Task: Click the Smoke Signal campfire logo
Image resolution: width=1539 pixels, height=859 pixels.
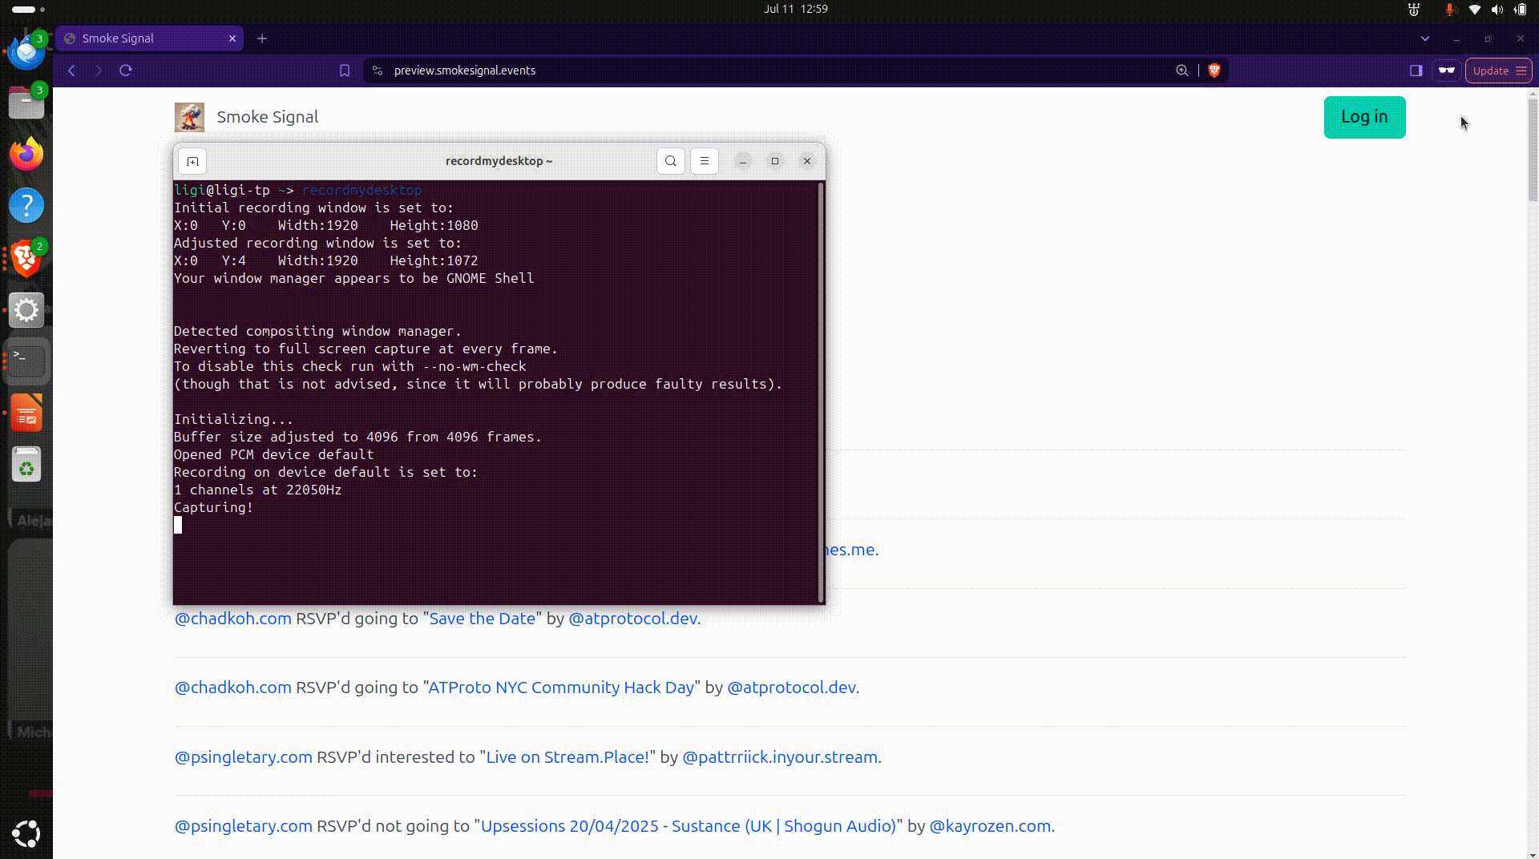Action: [x=188, y=116]
